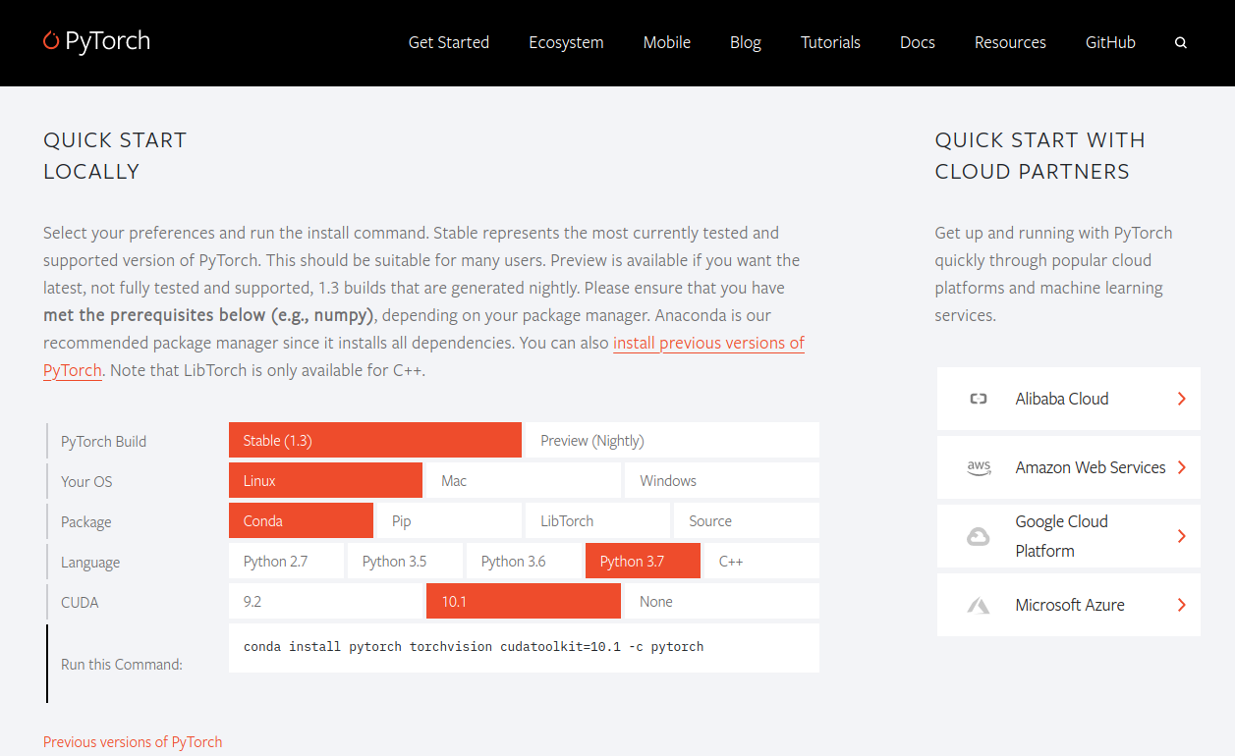
Task: Select the Conda package option
Action: (301, 520)
